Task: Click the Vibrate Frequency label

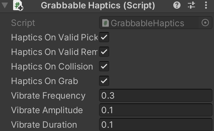Action: pos(48,96)
